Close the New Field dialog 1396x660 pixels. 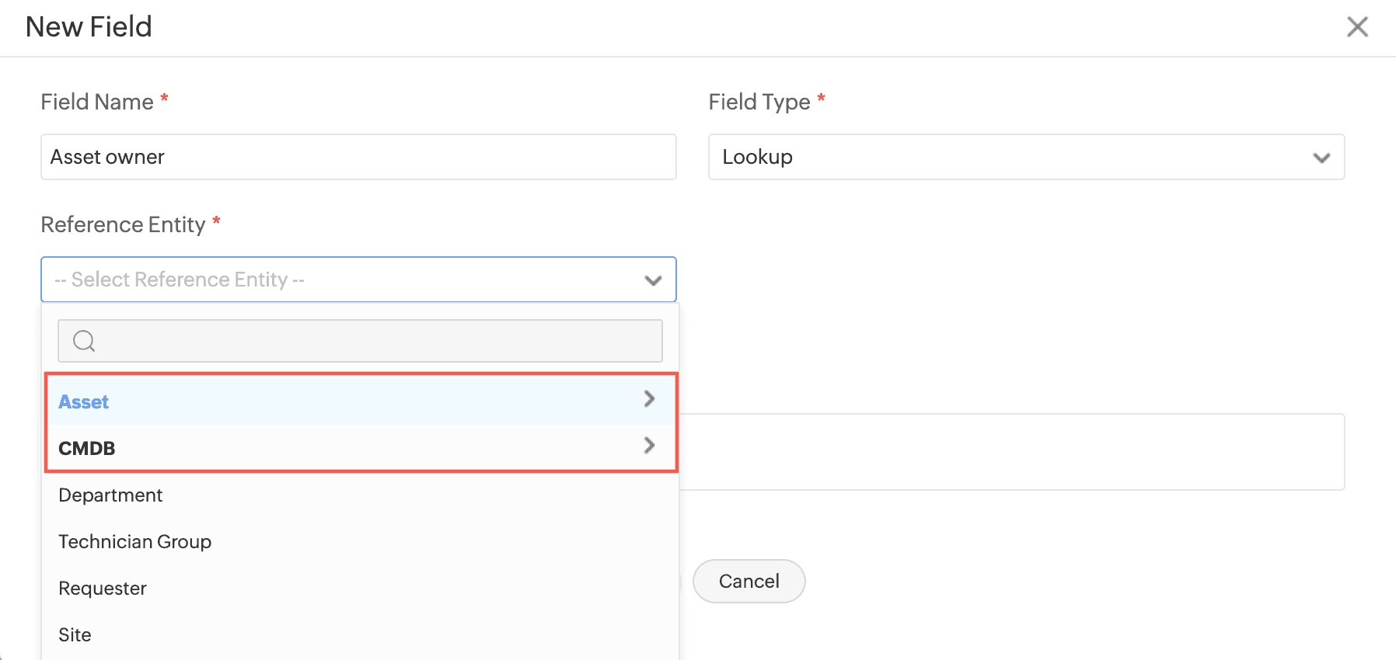[x=1357, y=27]
